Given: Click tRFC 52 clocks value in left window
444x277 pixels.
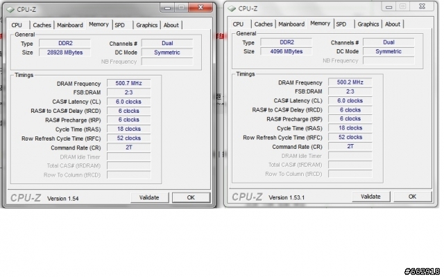Looking at the screenshot, I should pos(129,138).
